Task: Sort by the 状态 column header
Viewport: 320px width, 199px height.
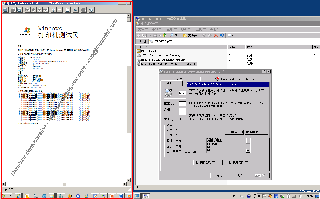Action: point(279,47)
